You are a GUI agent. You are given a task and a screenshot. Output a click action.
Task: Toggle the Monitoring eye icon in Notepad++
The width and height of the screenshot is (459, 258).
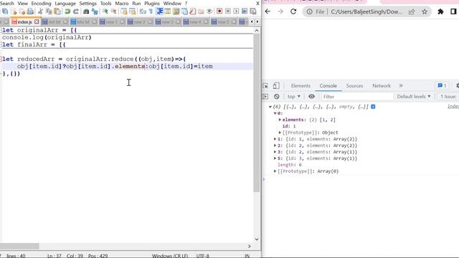[209, 11]
